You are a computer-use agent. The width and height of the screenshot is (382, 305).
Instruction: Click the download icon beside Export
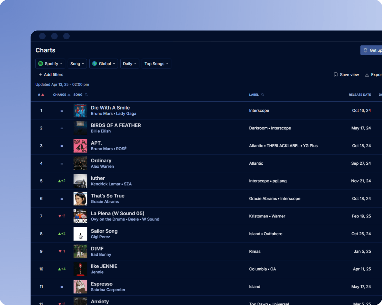click(x=367, y=74)
